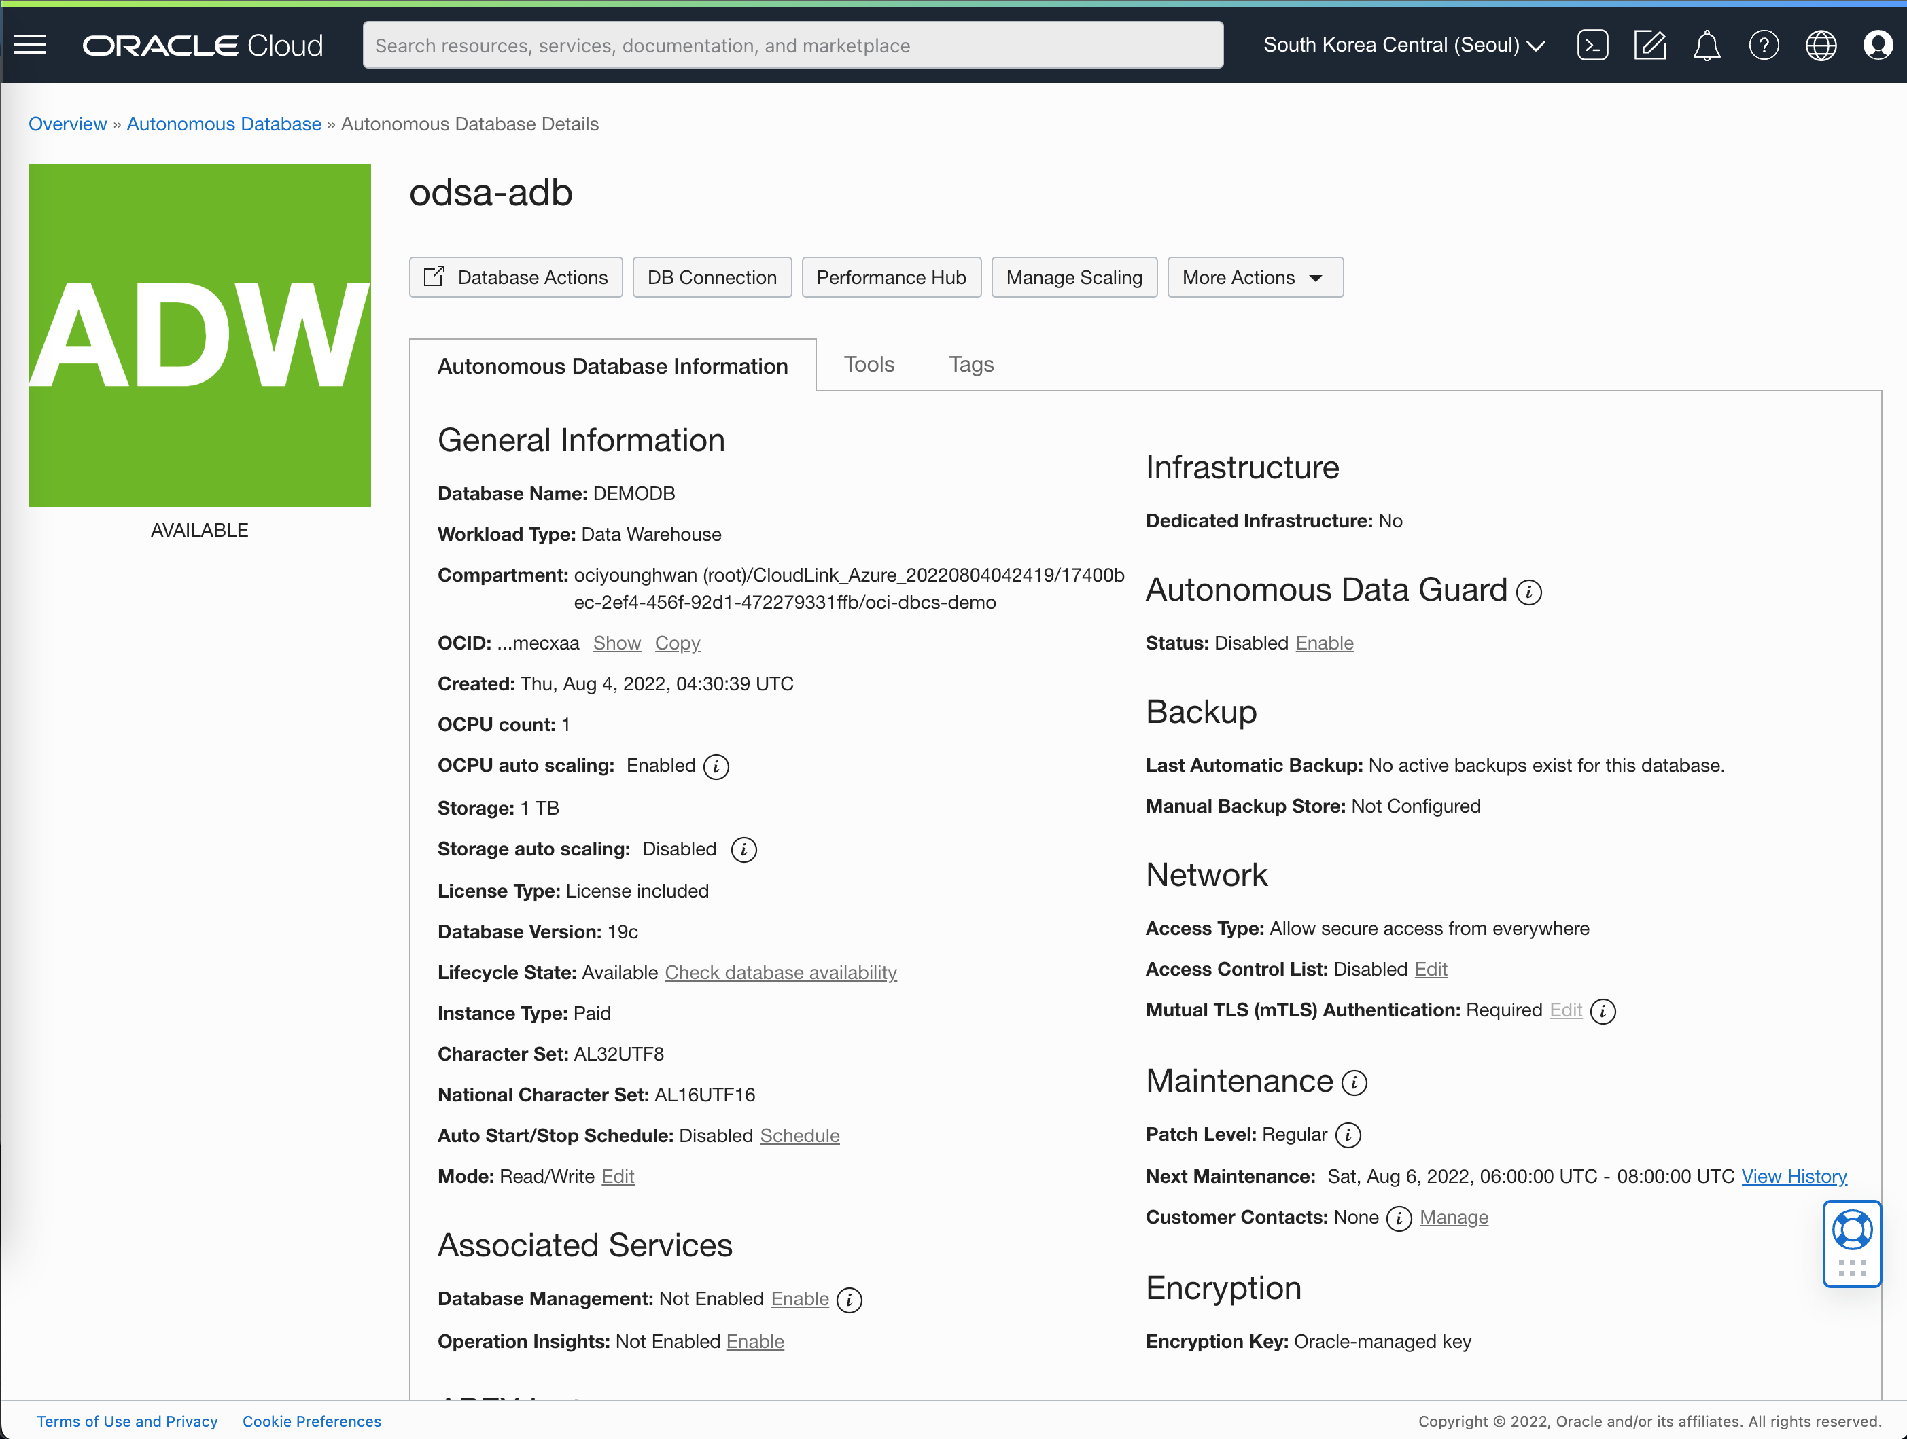The image size is (1907, 1439).
Task: Click the info icon beside mTLS Authentication
Action: 1603,1012
